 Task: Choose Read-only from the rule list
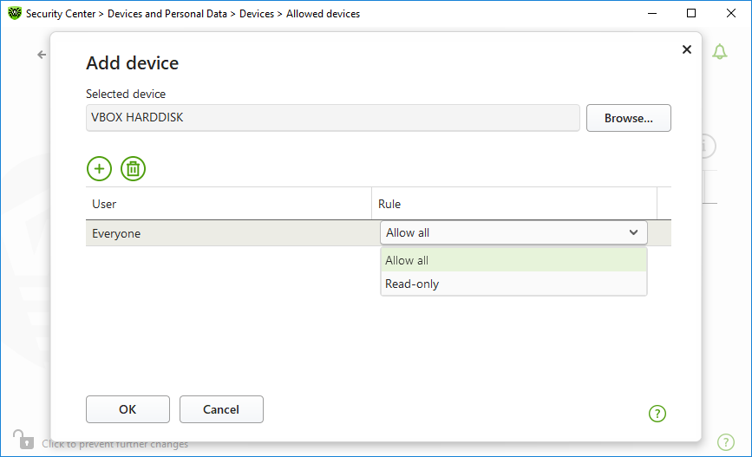(513, 284)
